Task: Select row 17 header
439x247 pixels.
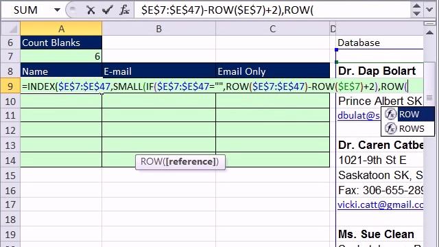Action: point(11,204)
